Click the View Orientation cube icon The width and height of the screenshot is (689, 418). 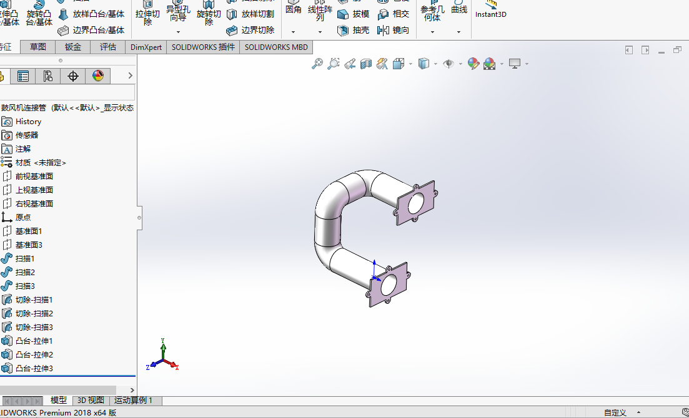399,64
